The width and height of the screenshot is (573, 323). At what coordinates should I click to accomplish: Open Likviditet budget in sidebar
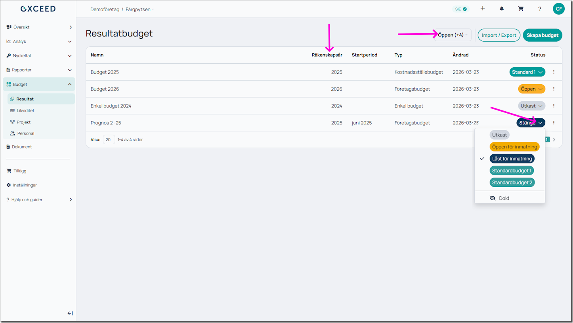(25, 110)
